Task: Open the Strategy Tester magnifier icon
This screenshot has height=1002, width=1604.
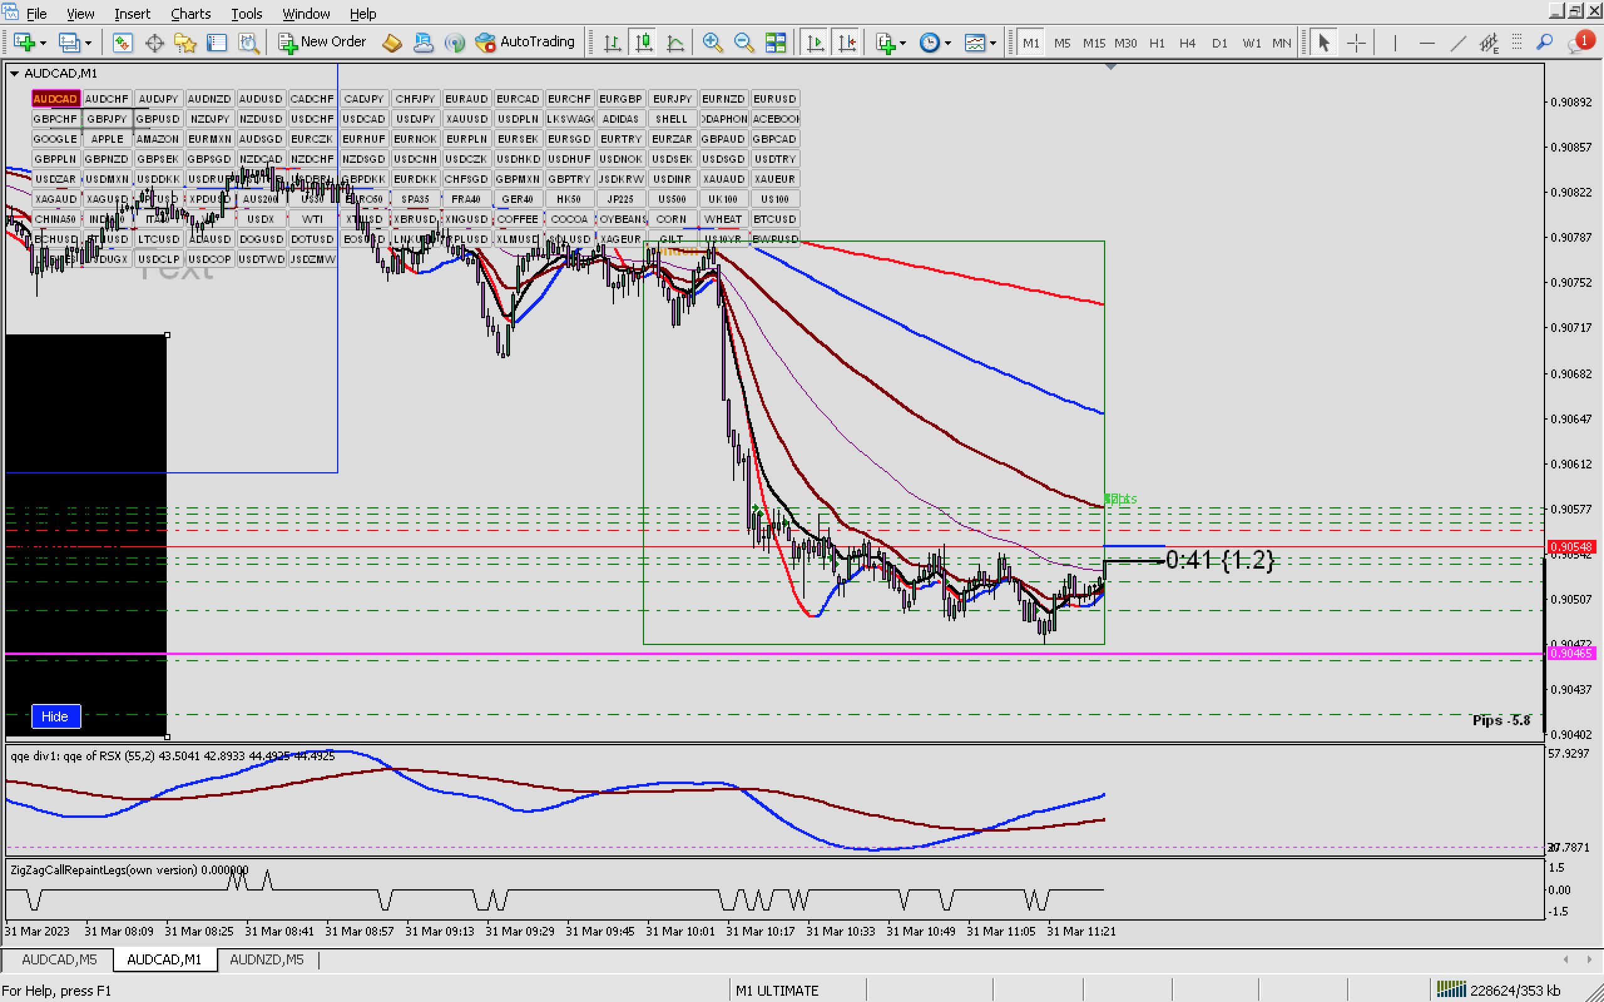Action: pyautogui.click(x=249, y=43)
